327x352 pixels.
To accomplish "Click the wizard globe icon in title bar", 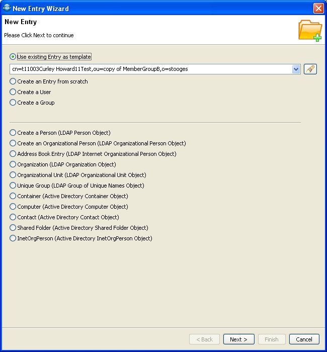I will point(7,9).
